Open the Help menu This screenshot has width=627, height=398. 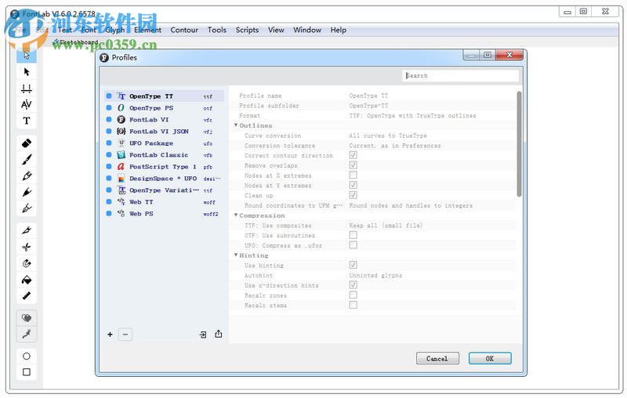(339, 30)
